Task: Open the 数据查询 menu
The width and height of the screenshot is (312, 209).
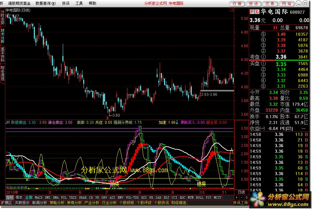Action: pyautogui.click(x=46, y=3)
